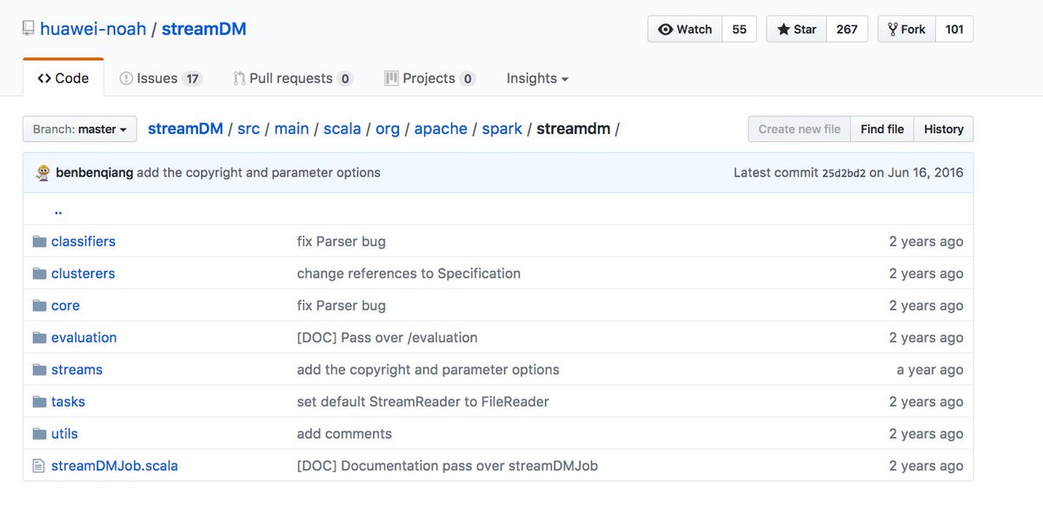Open the clusterers directory link
Image resolution: width=1043 pixels, height=523 pixels.
83,274
